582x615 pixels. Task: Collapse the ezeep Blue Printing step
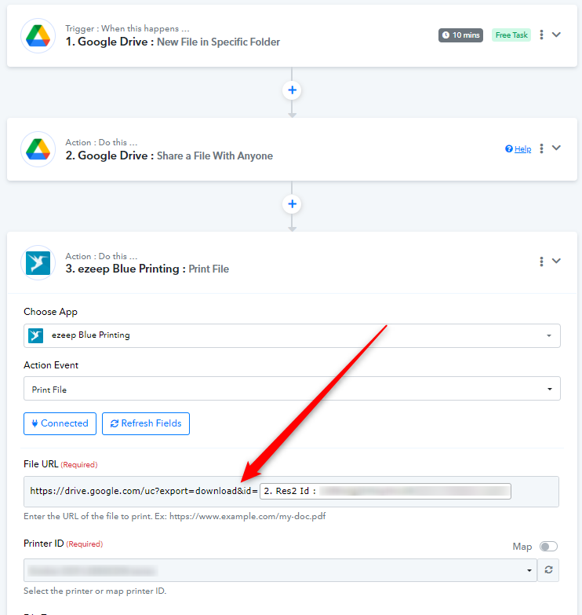[x=556, y=261]
